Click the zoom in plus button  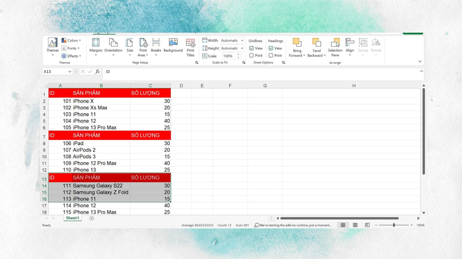tap(411, 225)
